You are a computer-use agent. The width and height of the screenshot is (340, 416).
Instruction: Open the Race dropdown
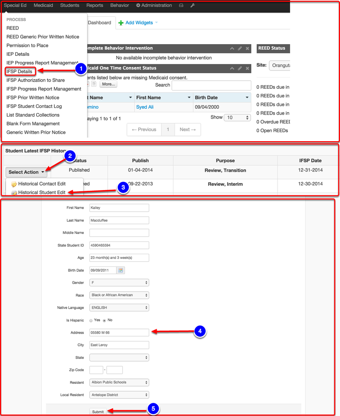coord(119,295)
